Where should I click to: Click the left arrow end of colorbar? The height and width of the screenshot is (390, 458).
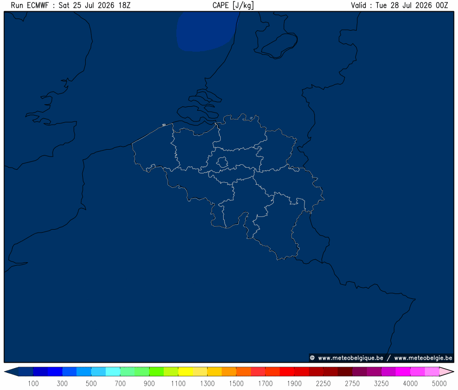click(12, 371)
